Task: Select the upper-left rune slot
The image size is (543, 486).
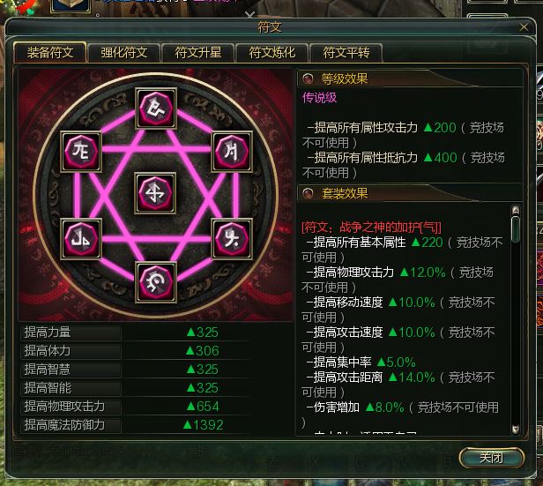Action: pyautogui.click(x=81, y=152)
